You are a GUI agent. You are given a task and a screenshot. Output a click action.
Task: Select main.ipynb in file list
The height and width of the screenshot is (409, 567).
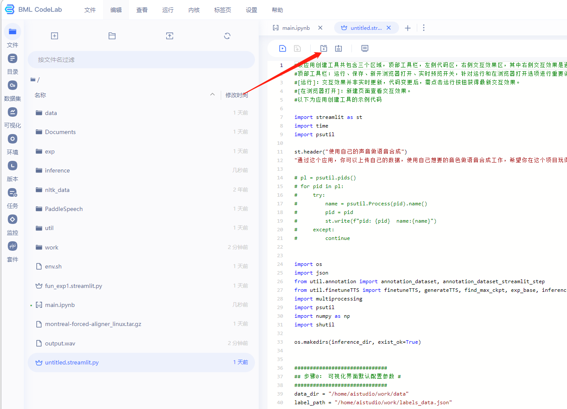pos(141,305)
